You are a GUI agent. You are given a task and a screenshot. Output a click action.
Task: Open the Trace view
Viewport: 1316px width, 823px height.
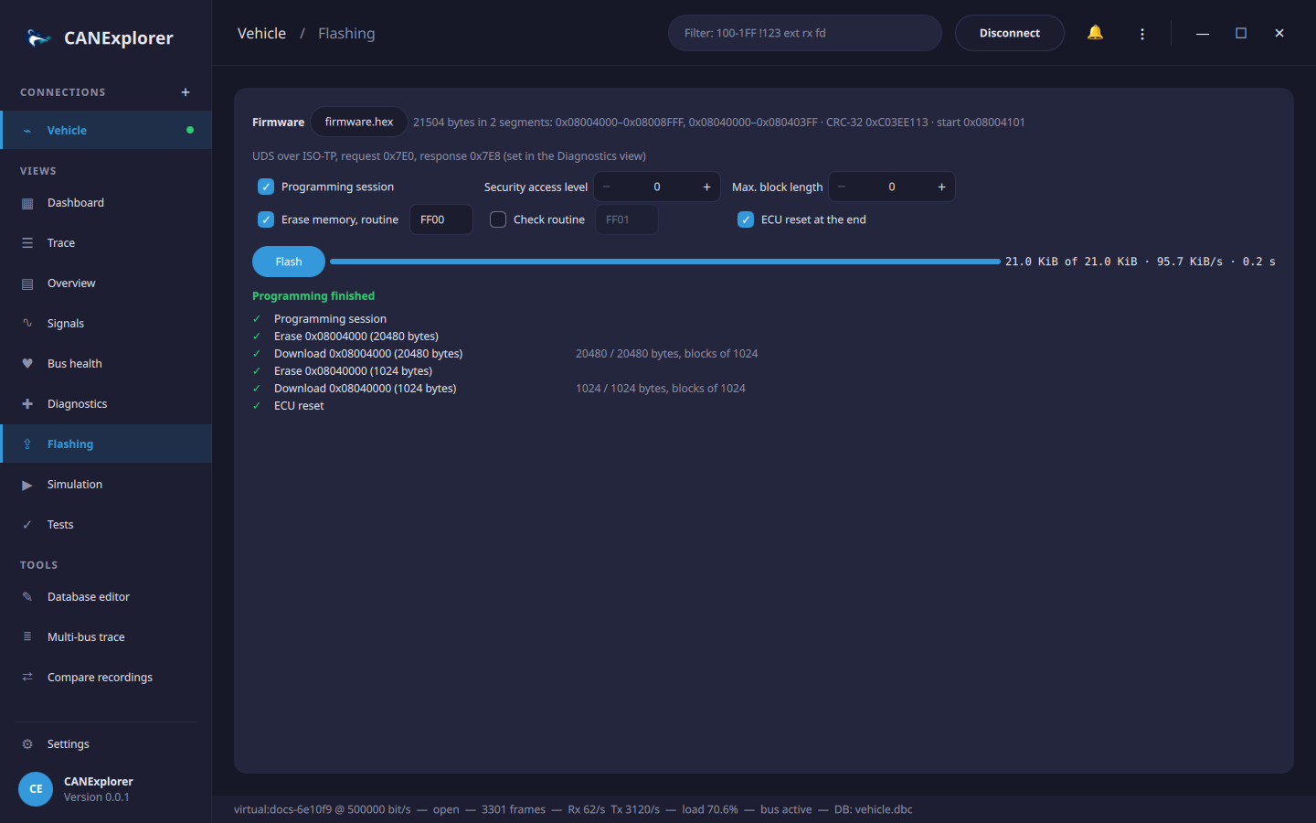[106, 243]
